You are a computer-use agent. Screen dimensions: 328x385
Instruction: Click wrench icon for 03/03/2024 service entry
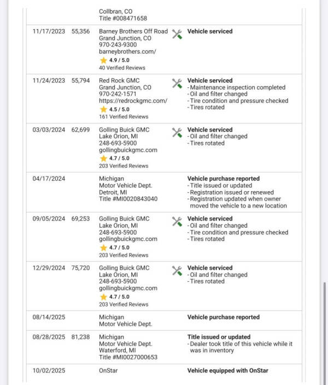(177, 132)
